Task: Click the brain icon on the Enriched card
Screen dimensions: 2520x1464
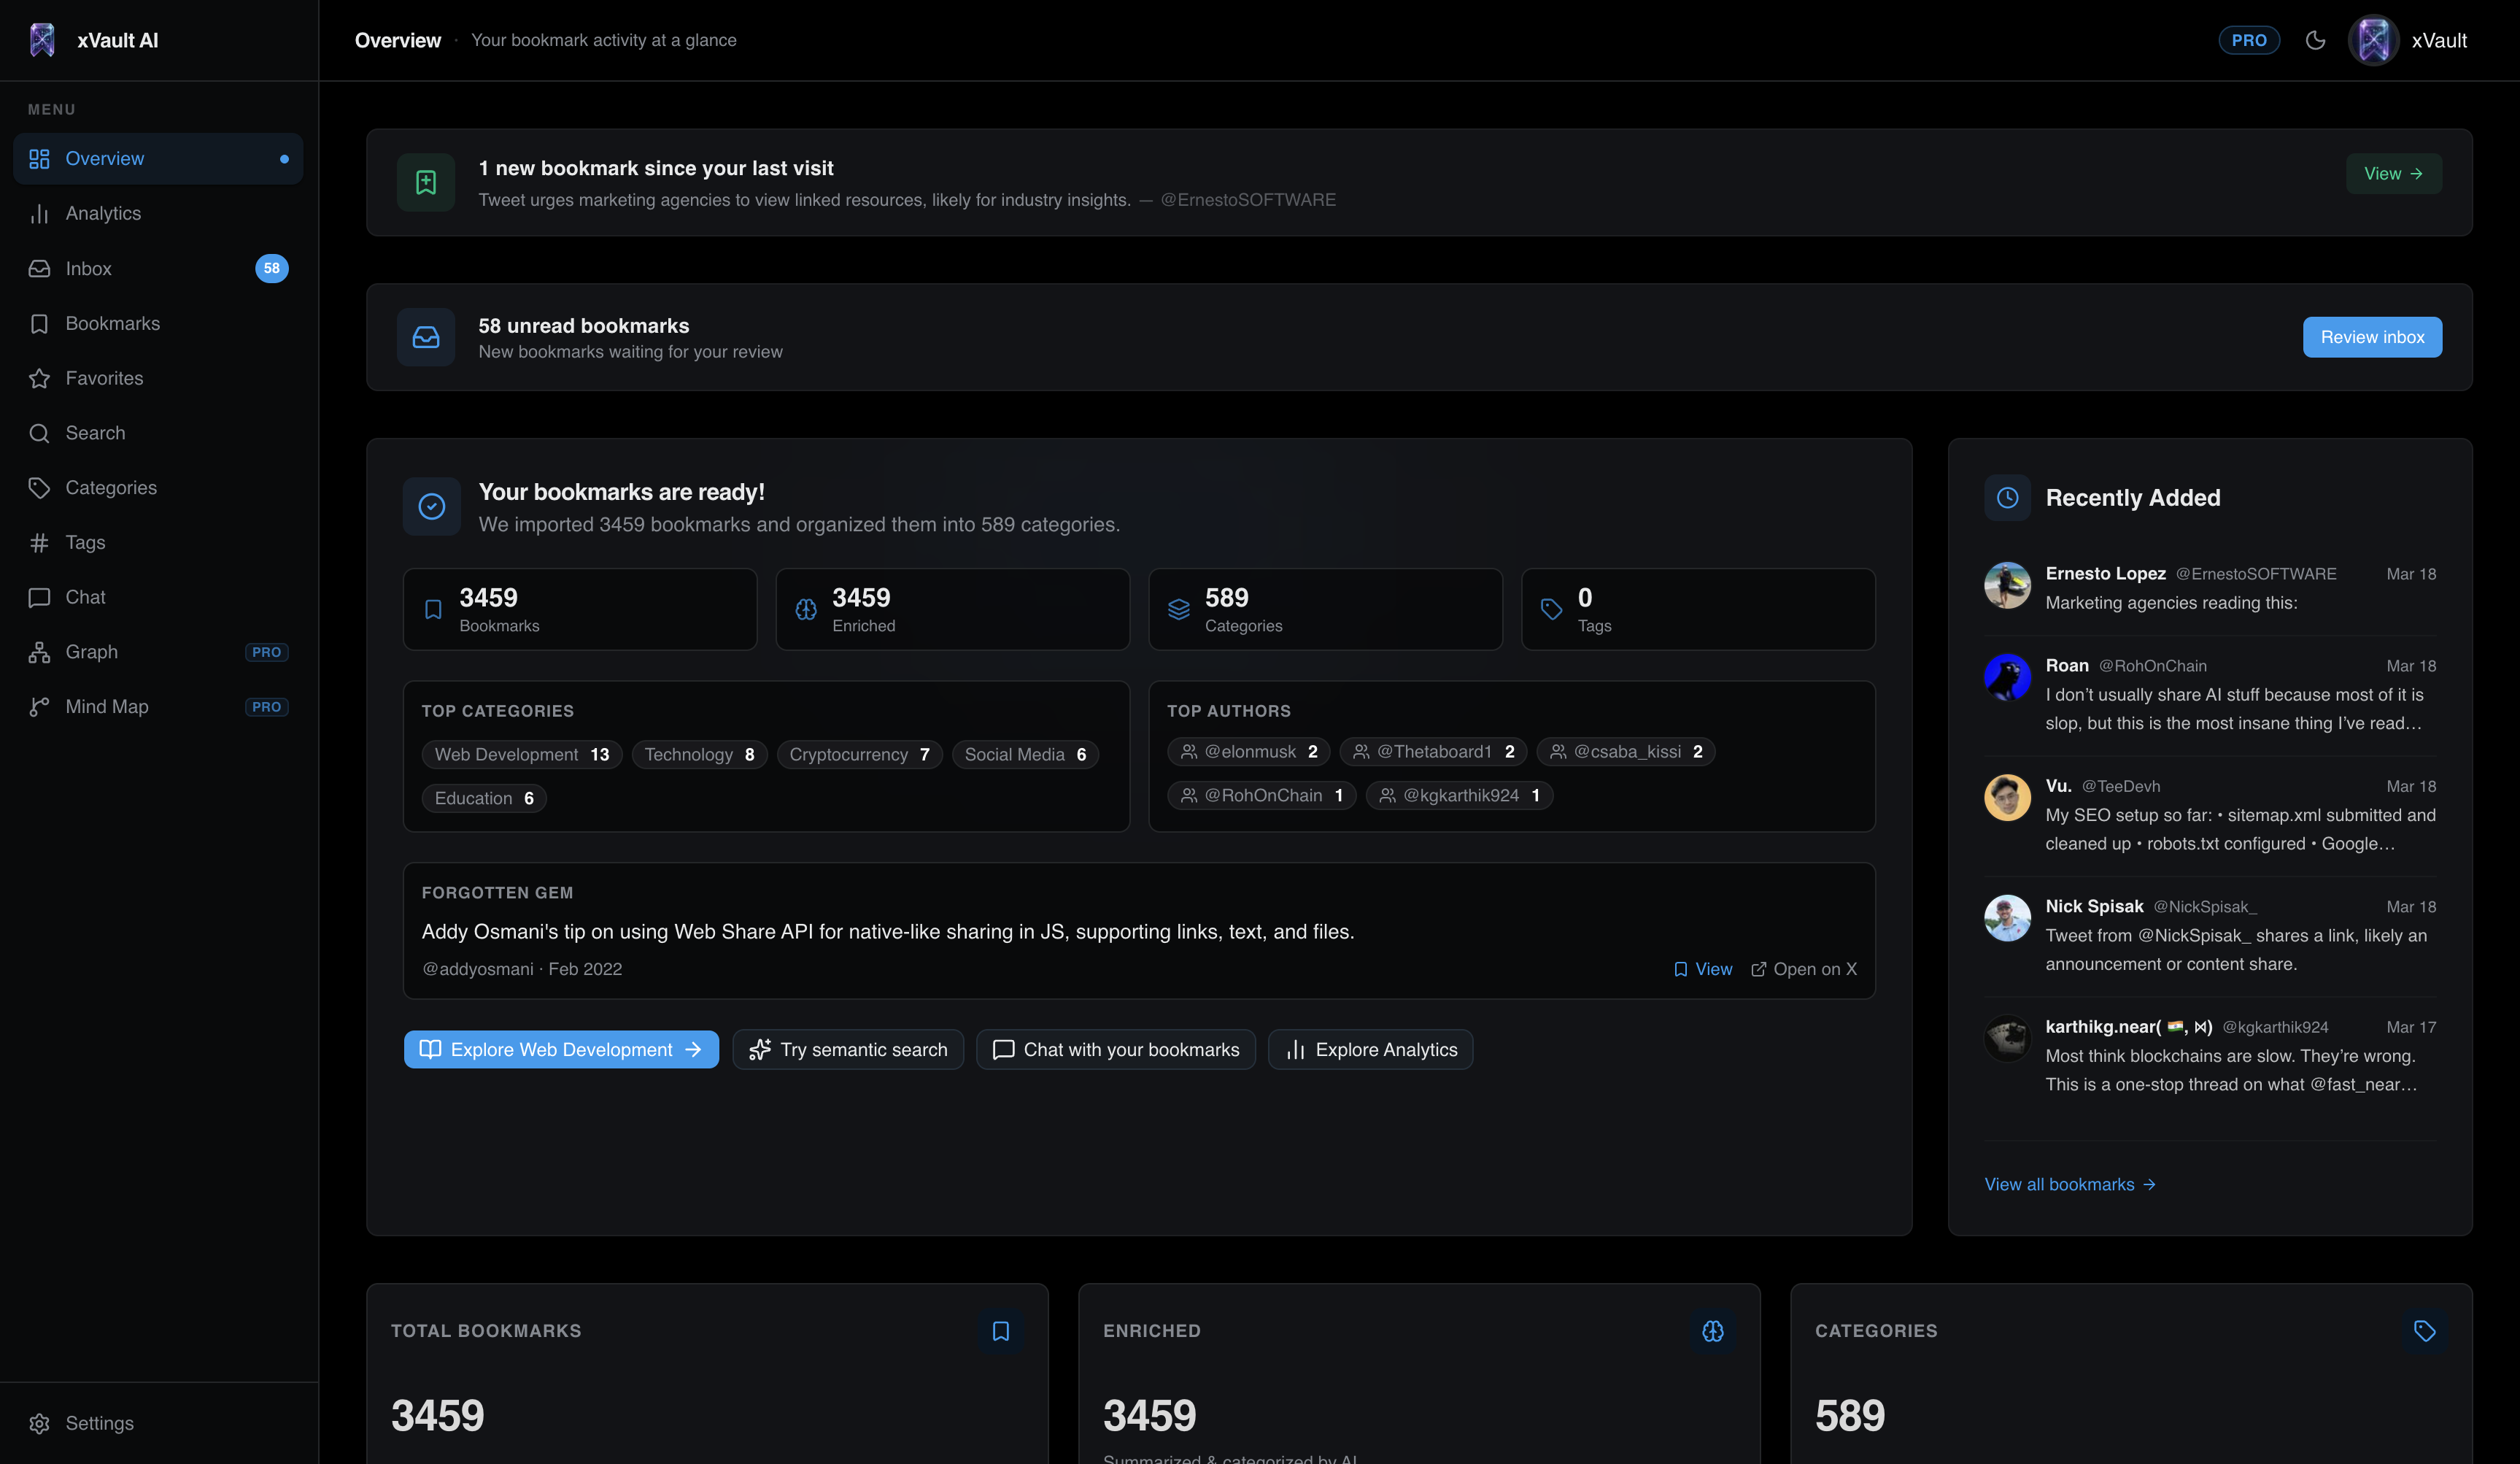Action: pos(1713,1331)
